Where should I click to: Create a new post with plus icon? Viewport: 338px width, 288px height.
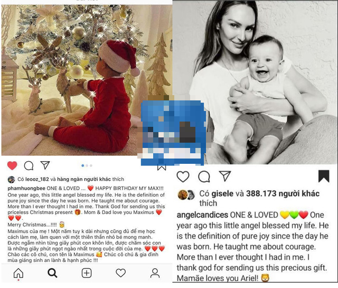point(87,273)
